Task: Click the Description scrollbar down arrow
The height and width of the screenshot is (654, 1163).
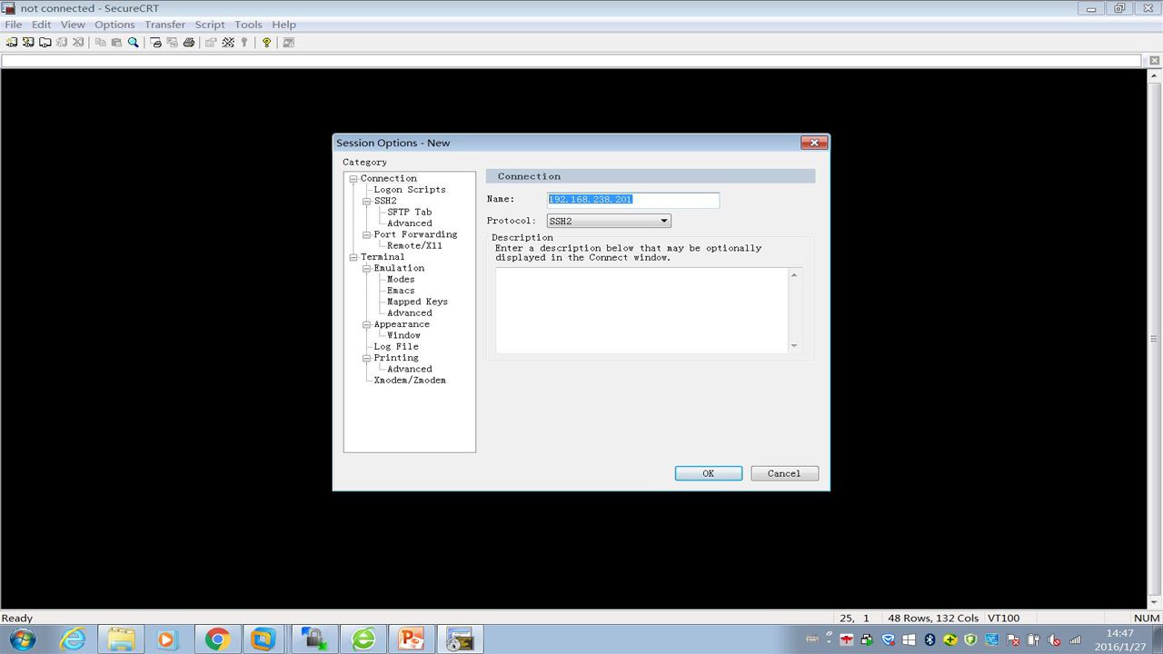Action: 794,345
